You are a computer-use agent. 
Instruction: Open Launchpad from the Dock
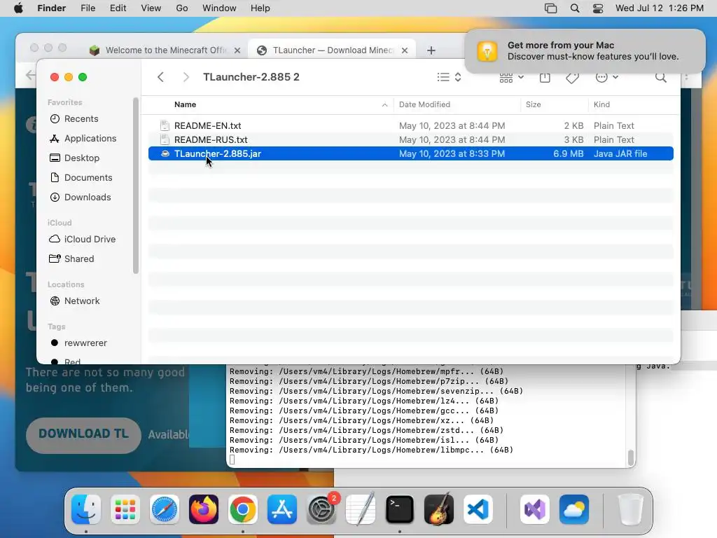pos(125,509)
